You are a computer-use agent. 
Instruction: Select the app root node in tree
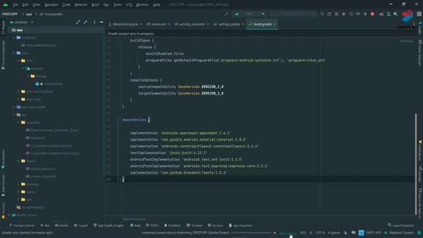click(x=17, y=30)
